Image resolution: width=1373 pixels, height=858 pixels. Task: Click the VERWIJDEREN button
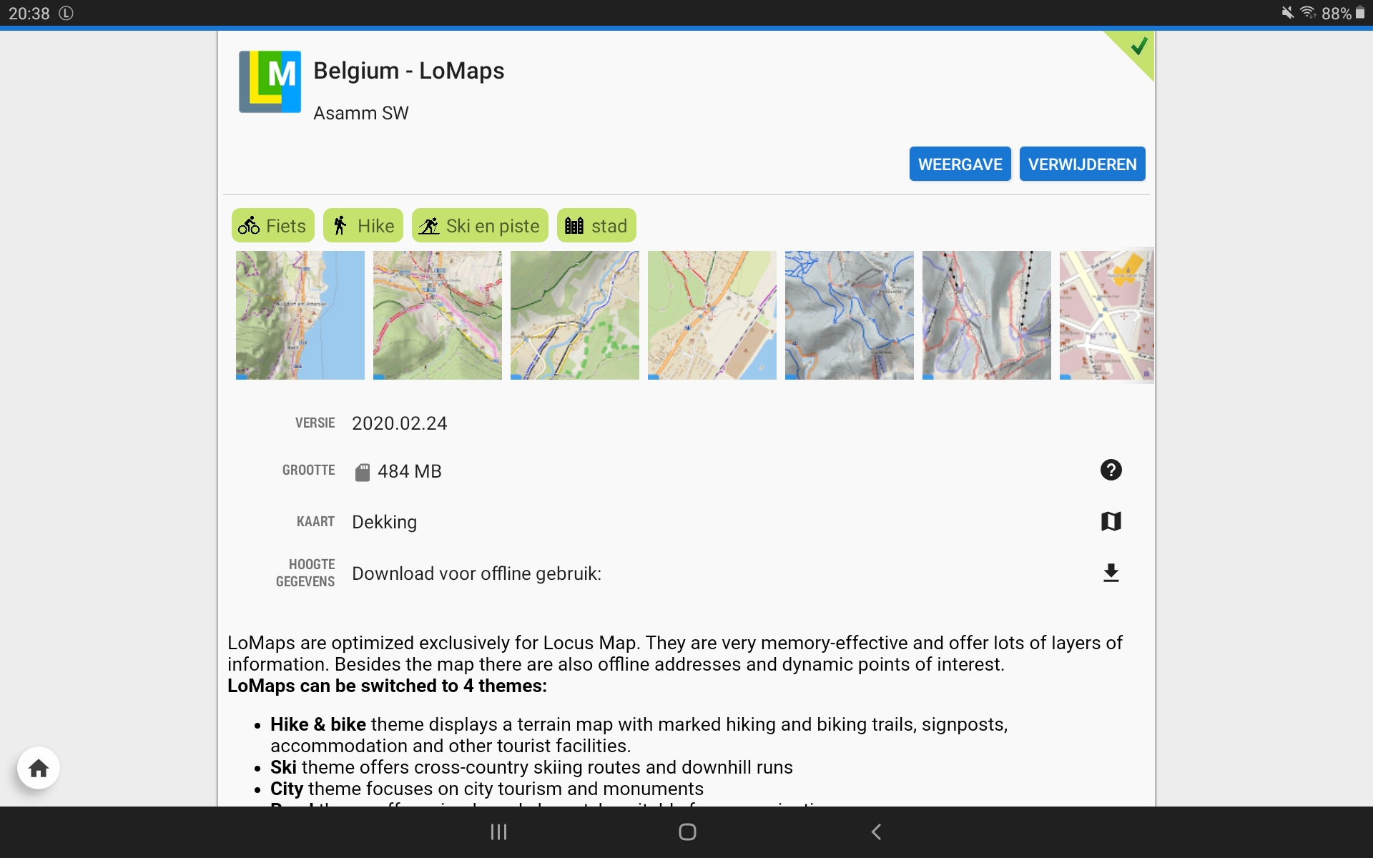pyautogui.click(x=1082, y=164)
